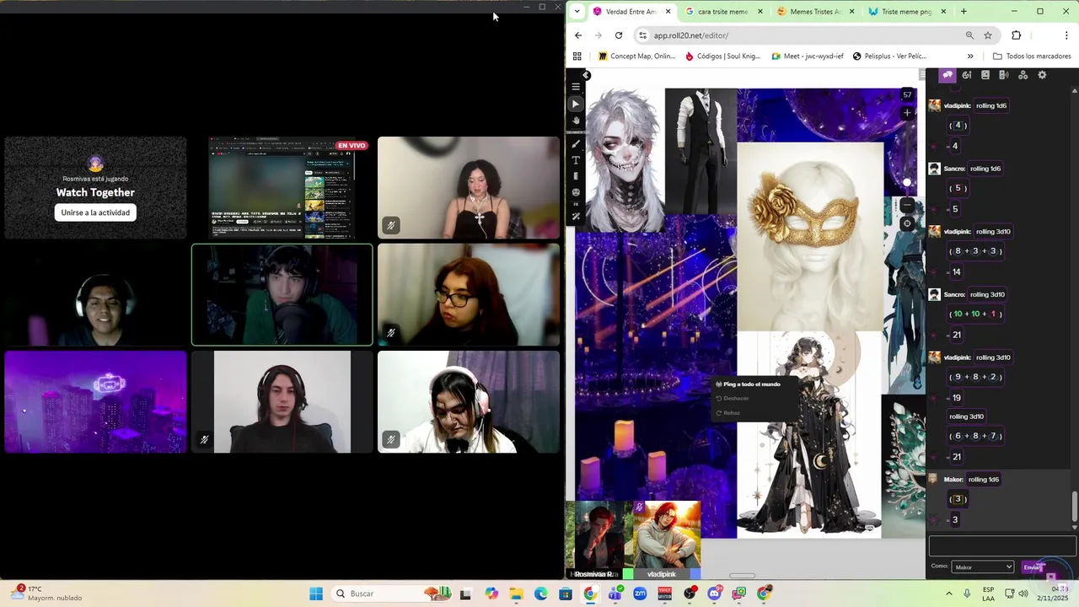Open the dice rolling tool
This screenshot has width=1079, height=607.
[576, 192]
